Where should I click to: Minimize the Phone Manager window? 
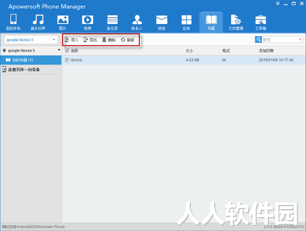pos(286,4)
